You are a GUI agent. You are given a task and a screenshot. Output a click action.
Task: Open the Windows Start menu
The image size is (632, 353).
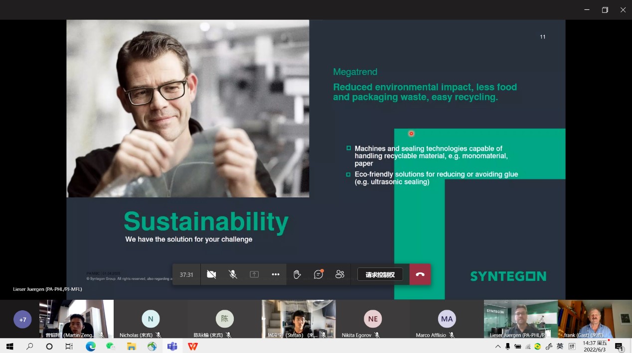[x=9, y=347]
